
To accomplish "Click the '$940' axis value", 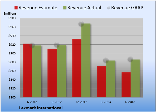I will [x=12, y=36].
